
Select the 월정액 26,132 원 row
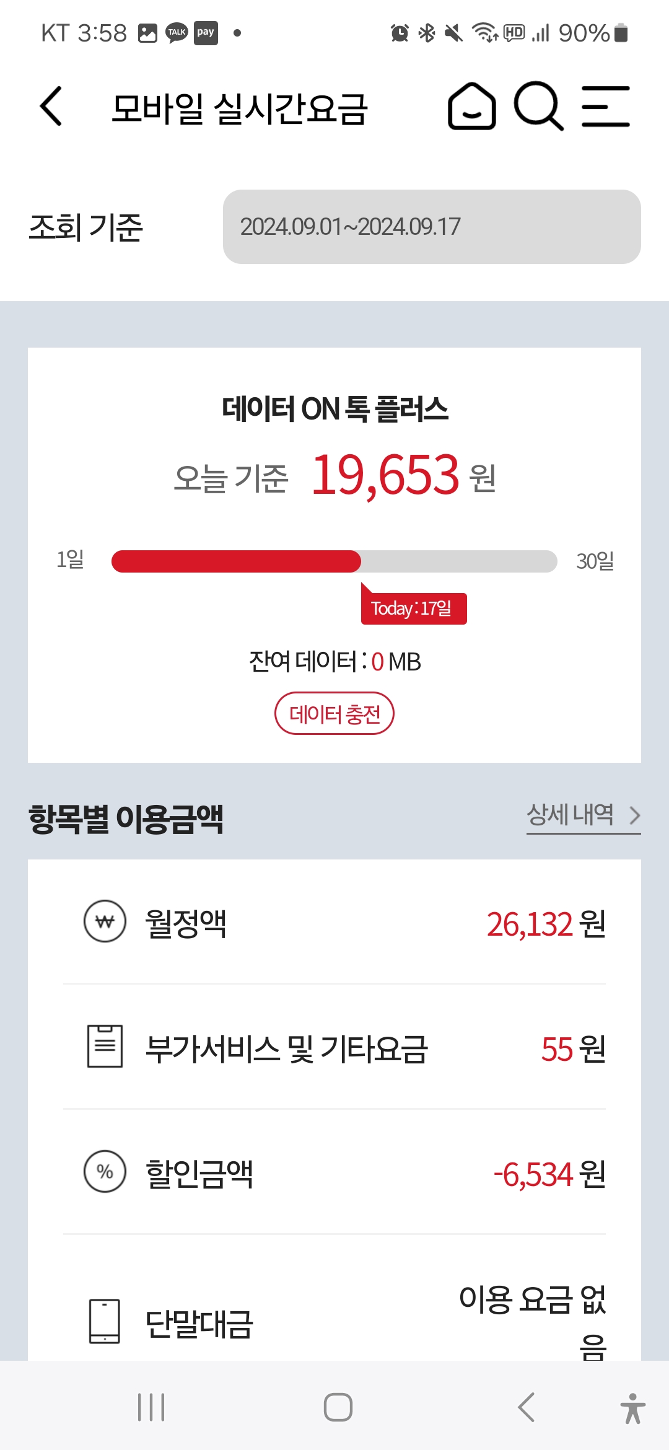click(x=334, y=923)
